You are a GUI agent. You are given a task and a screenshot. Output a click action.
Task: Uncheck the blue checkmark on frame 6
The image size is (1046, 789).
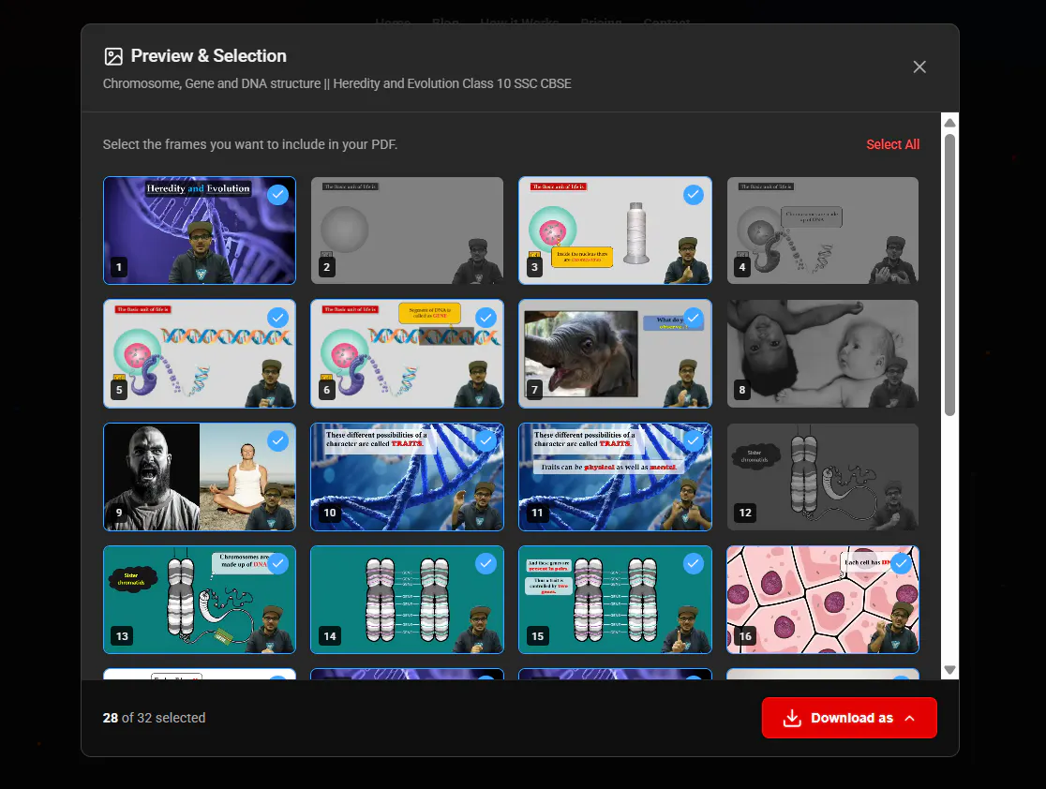pyautogui.click(x=486, y=318)
